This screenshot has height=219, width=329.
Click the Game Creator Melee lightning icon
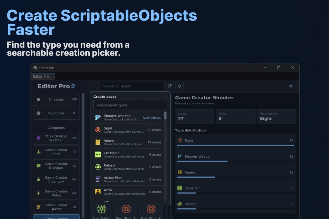[39, 193]
